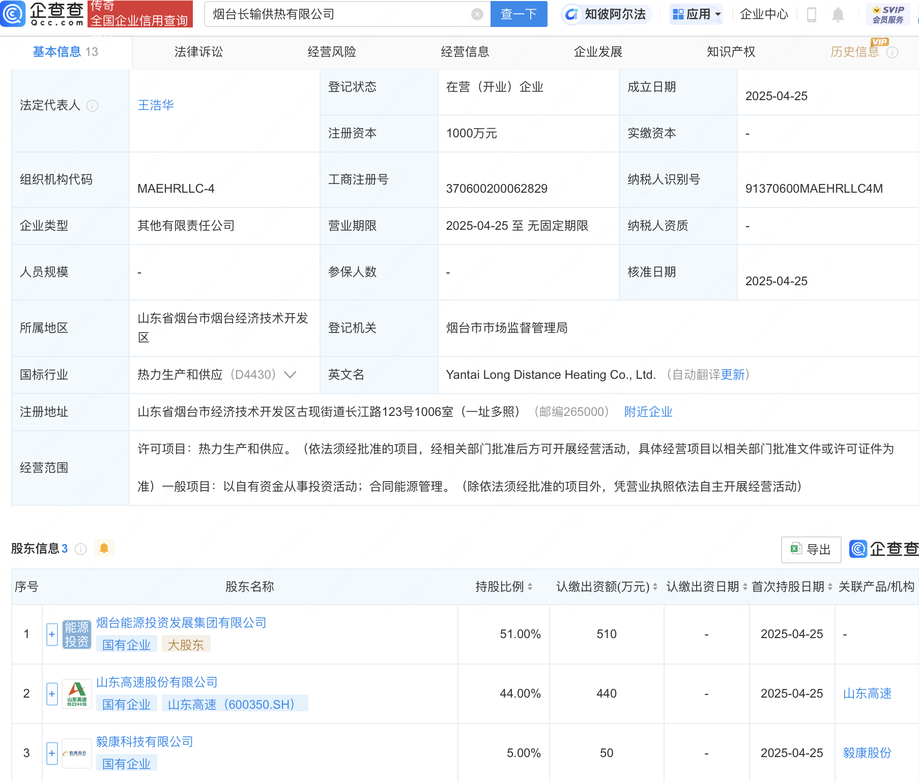Screen dimensions: 919x782
Task: Click the Qichacha logo icon
Action: pyautogui.click(x=13, y=14)
